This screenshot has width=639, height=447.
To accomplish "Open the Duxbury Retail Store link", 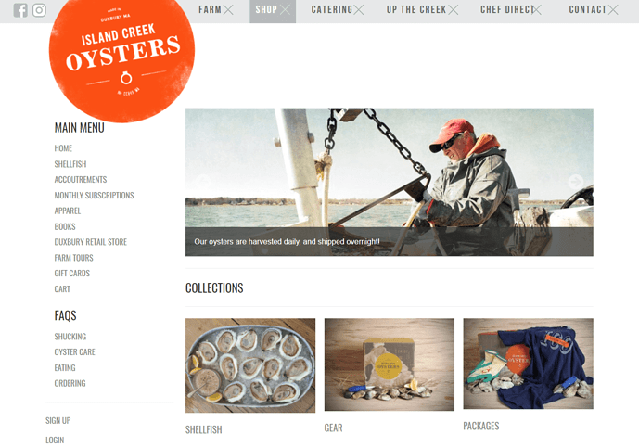I will click(x=91, y=242).
